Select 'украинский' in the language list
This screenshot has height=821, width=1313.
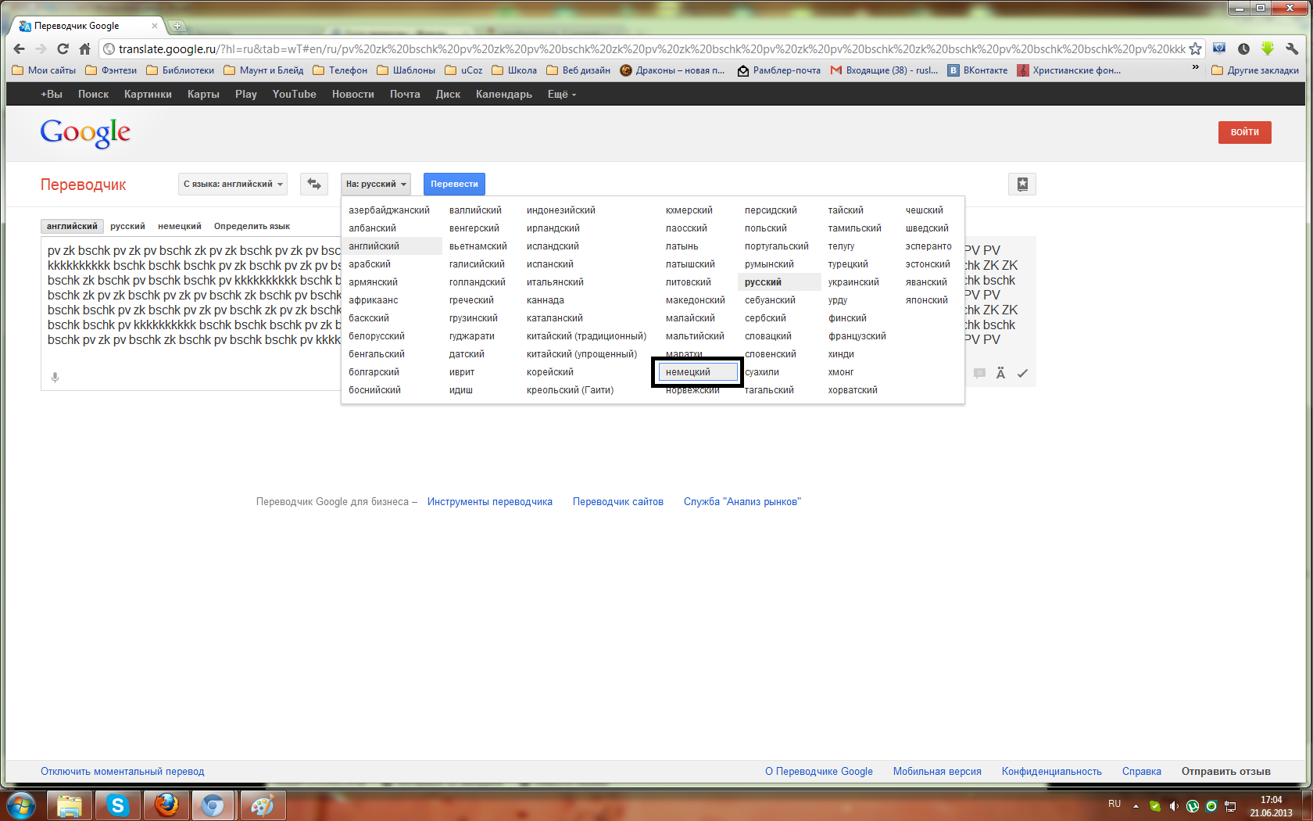853,282
